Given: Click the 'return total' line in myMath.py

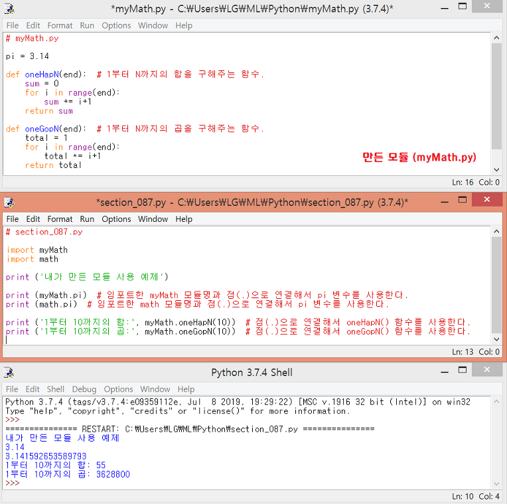Looking at the screenshot, I should 53,165.
